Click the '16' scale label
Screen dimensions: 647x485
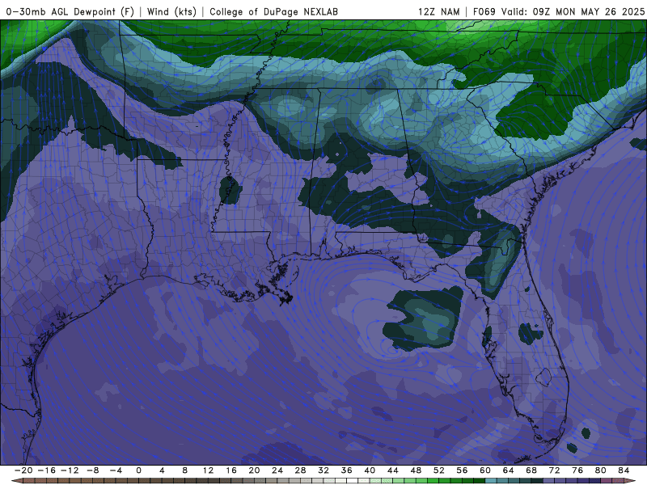pos(231,470)
